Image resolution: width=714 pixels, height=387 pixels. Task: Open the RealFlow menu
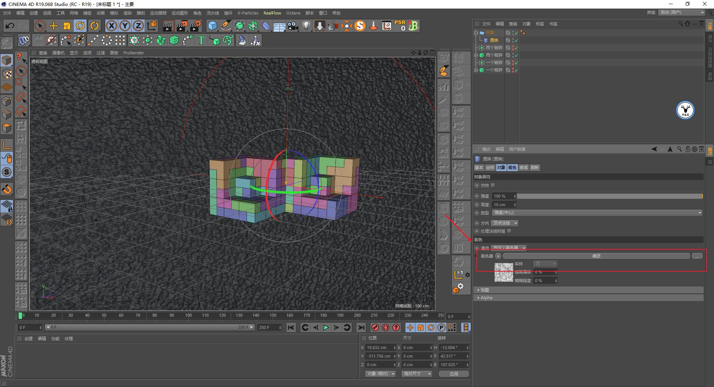tap(272, 13)
